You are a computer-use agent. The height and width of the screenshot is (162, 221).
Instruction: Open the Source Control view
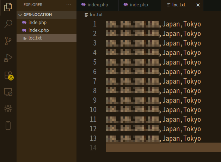(8, 41)
